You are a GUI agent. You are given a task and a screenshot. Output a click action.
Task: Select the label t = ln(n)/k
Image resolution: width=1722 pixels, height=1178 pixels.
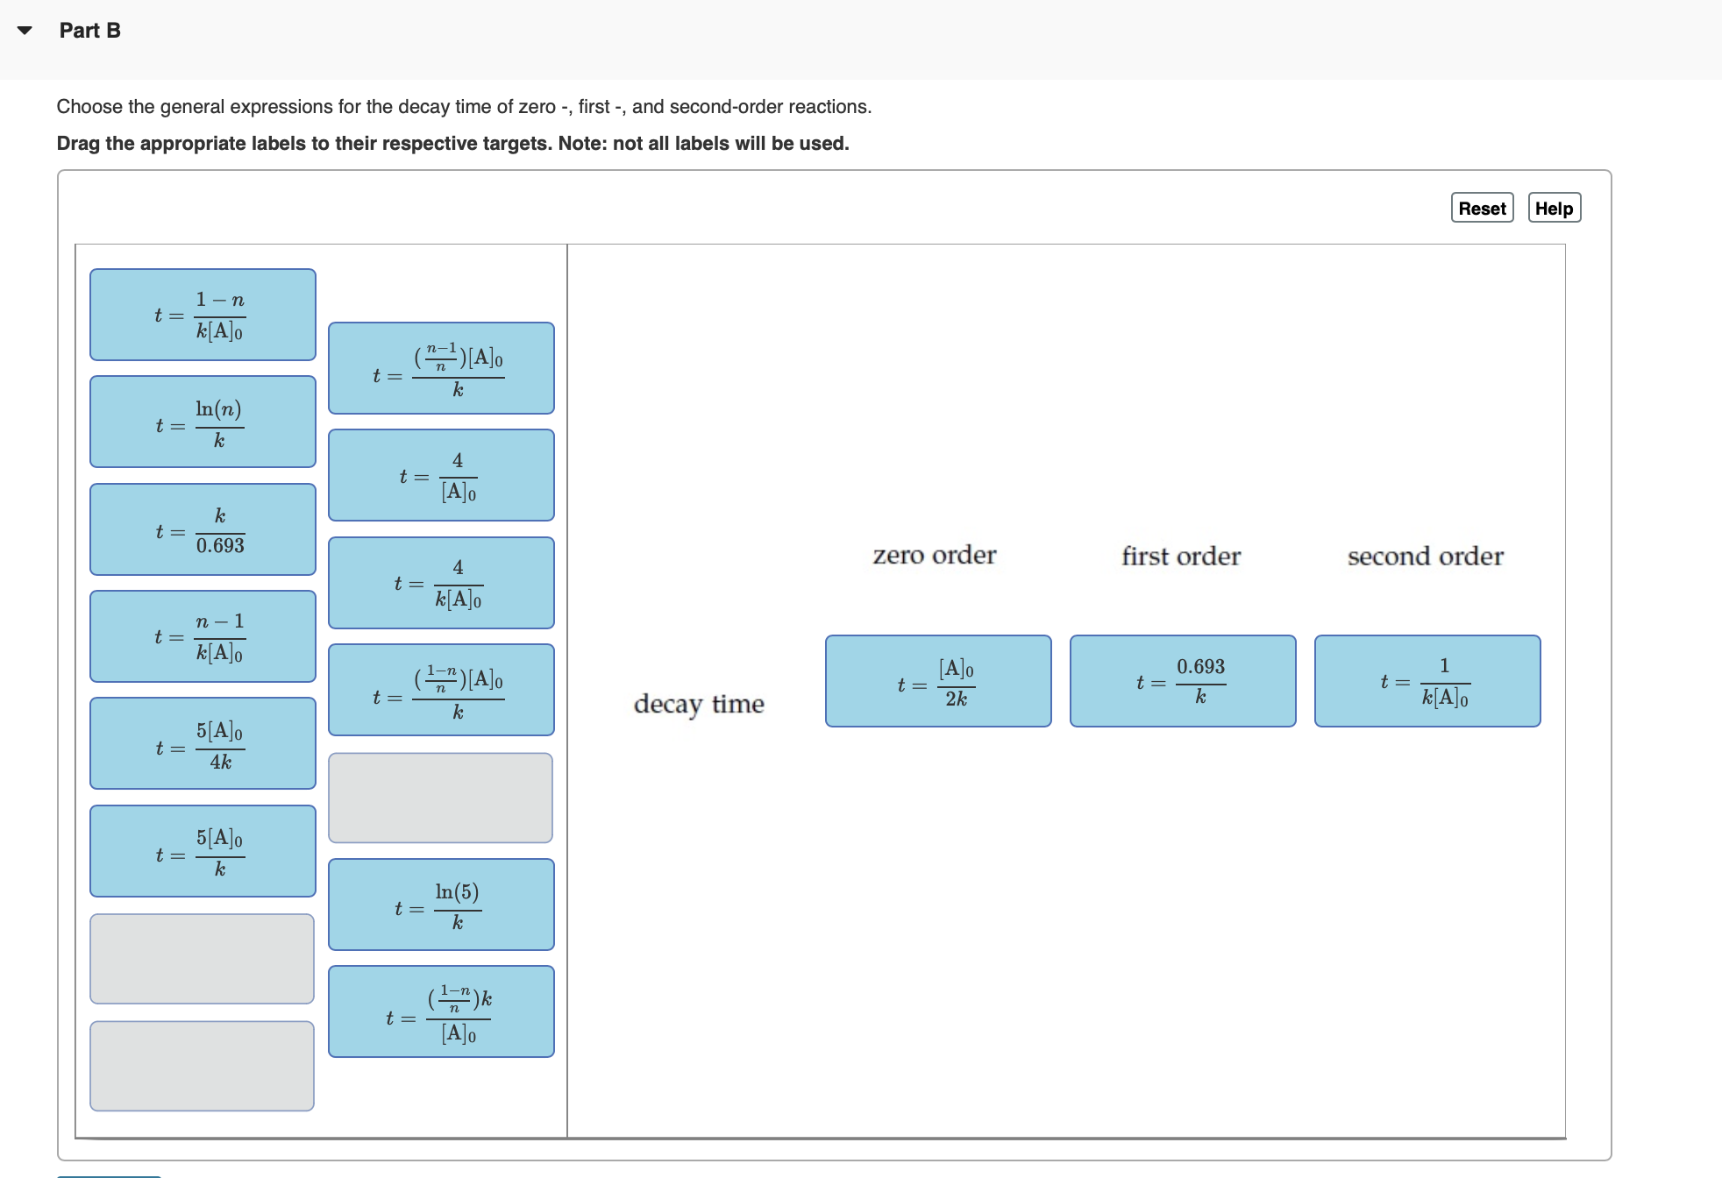coord(202,422)
